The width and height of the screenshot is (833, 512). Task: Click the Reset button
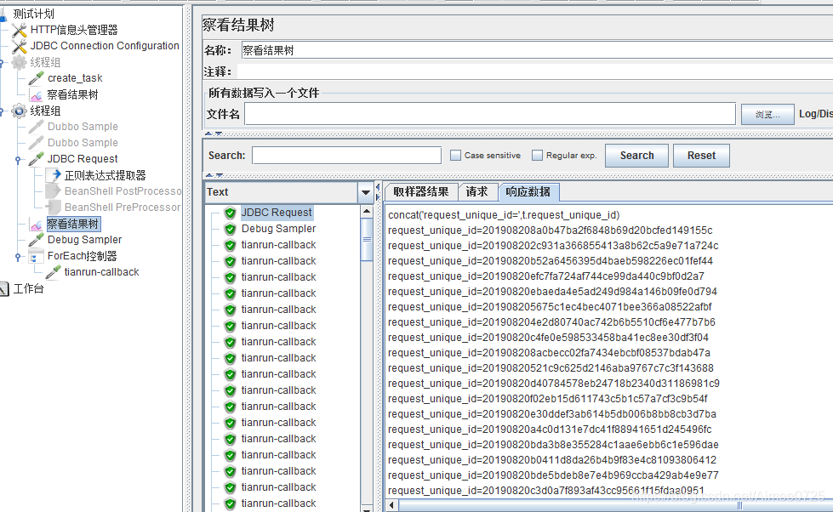[x=701, y=156]
